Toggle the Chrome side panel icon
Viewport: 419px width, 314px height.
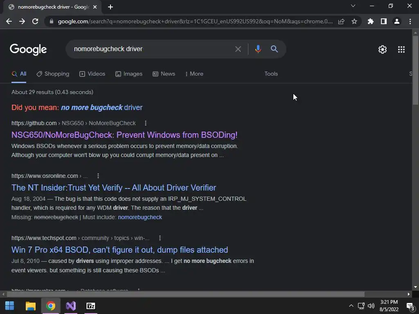point(384,21)
